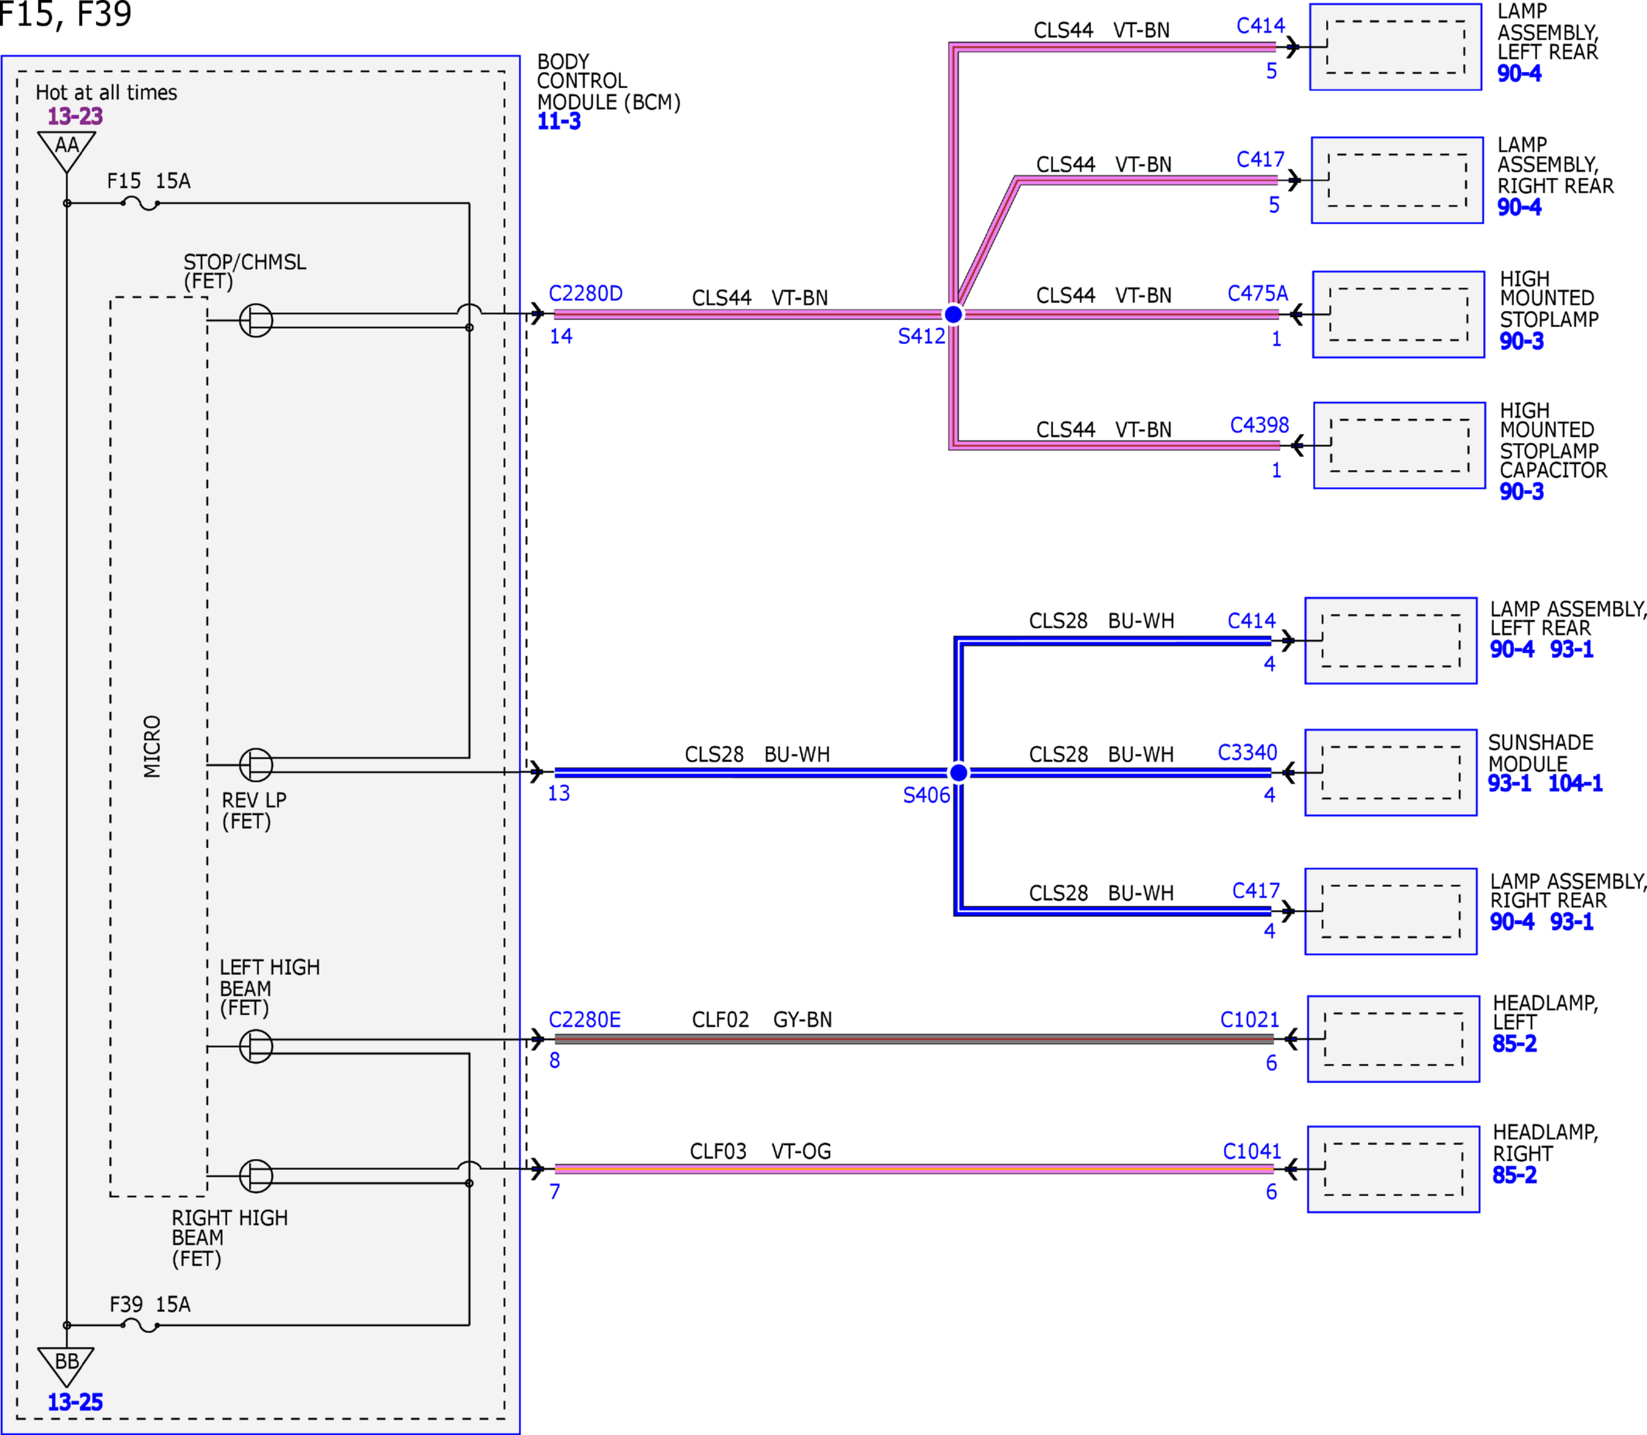Follow the 11-3 link under BCM
The height and width of the screenshot is (1435, 1647).
pos(559,121)
